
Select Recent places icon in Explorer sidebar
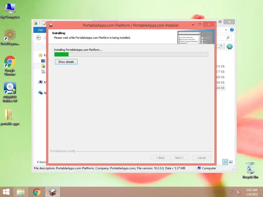[x=43, y=71]
